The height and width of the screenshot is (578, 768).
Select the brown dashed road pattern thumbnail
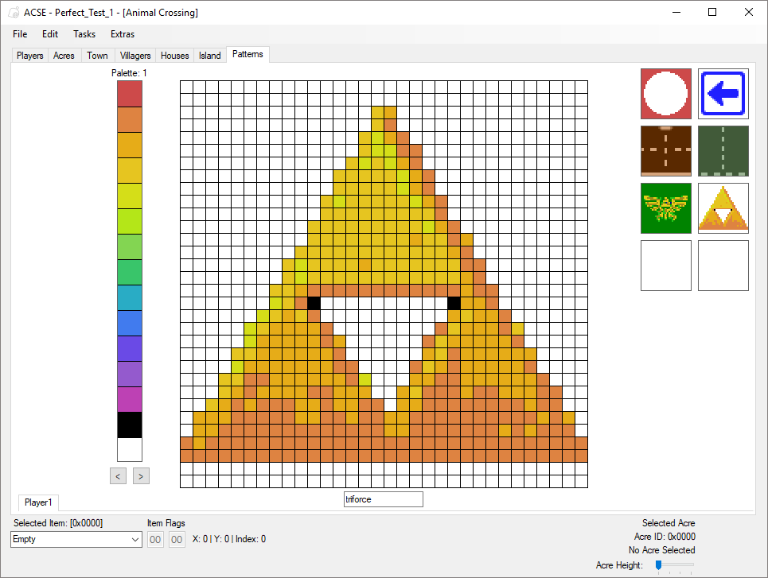coord(665,151)
